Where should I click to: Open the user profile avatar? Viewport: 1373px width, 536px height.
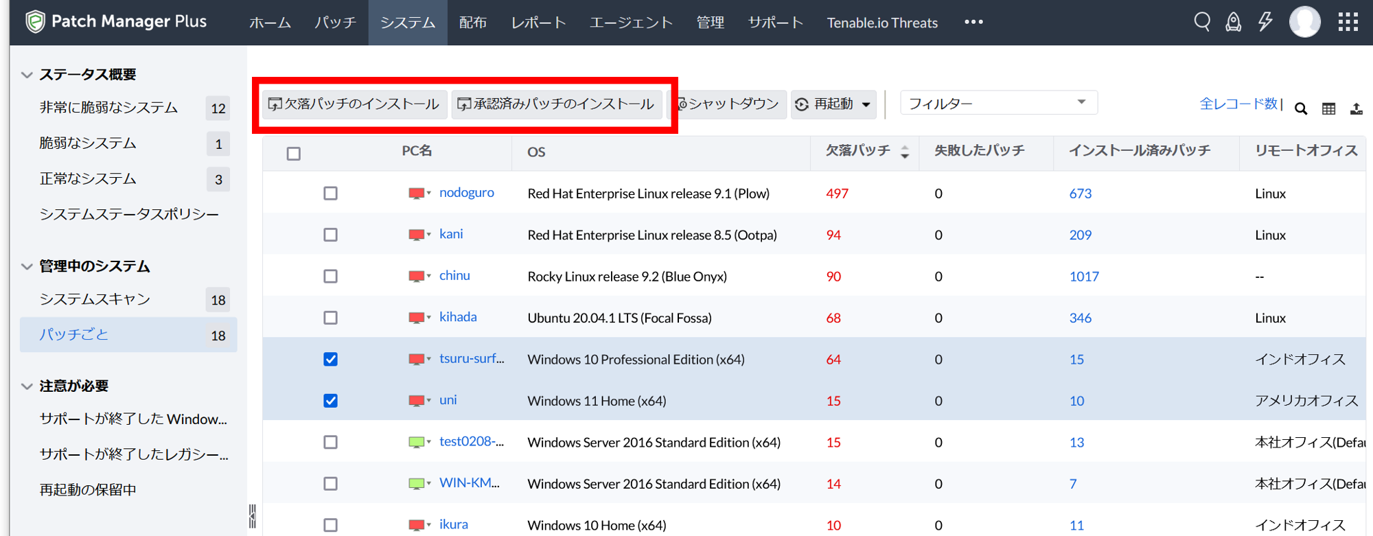(1304, 22)
